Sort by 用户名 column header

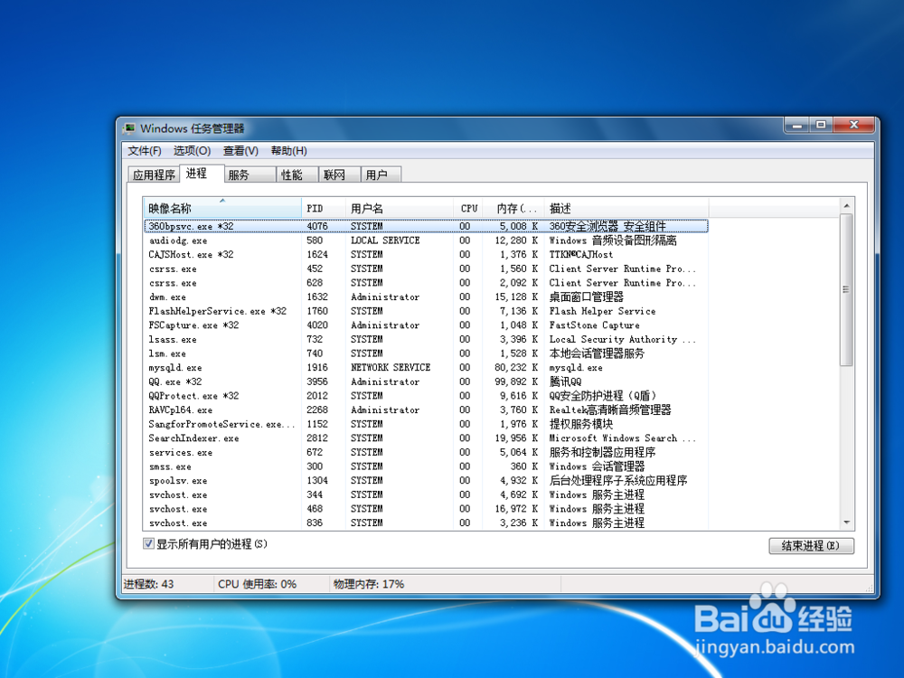click(399, 208)
